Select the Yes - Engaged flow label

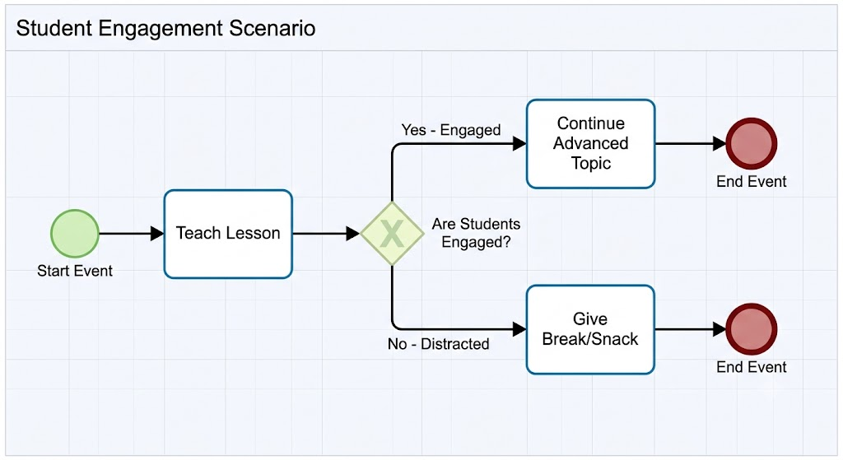450,130
